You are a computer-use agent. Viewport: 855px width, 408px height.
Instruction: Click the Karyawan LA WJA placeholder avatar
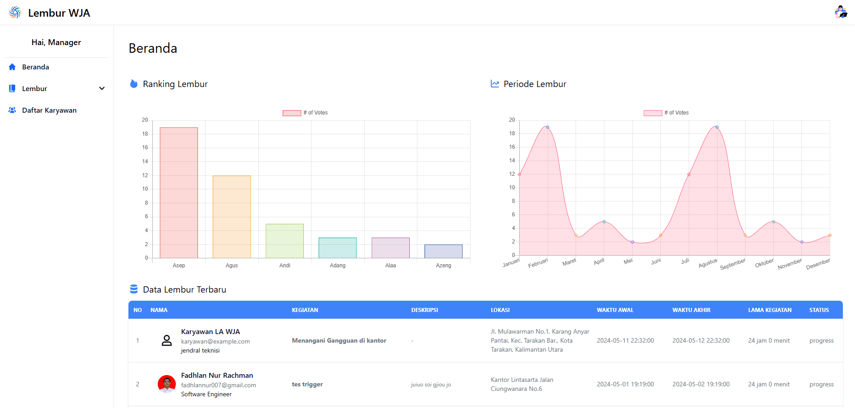click(x=167, y=340)
